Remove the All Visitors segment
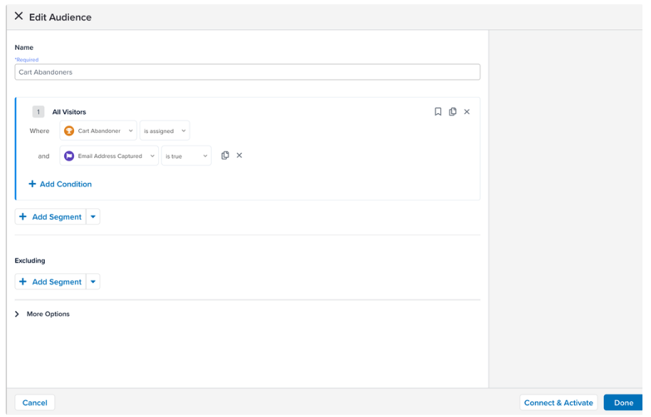 [467, 112]
